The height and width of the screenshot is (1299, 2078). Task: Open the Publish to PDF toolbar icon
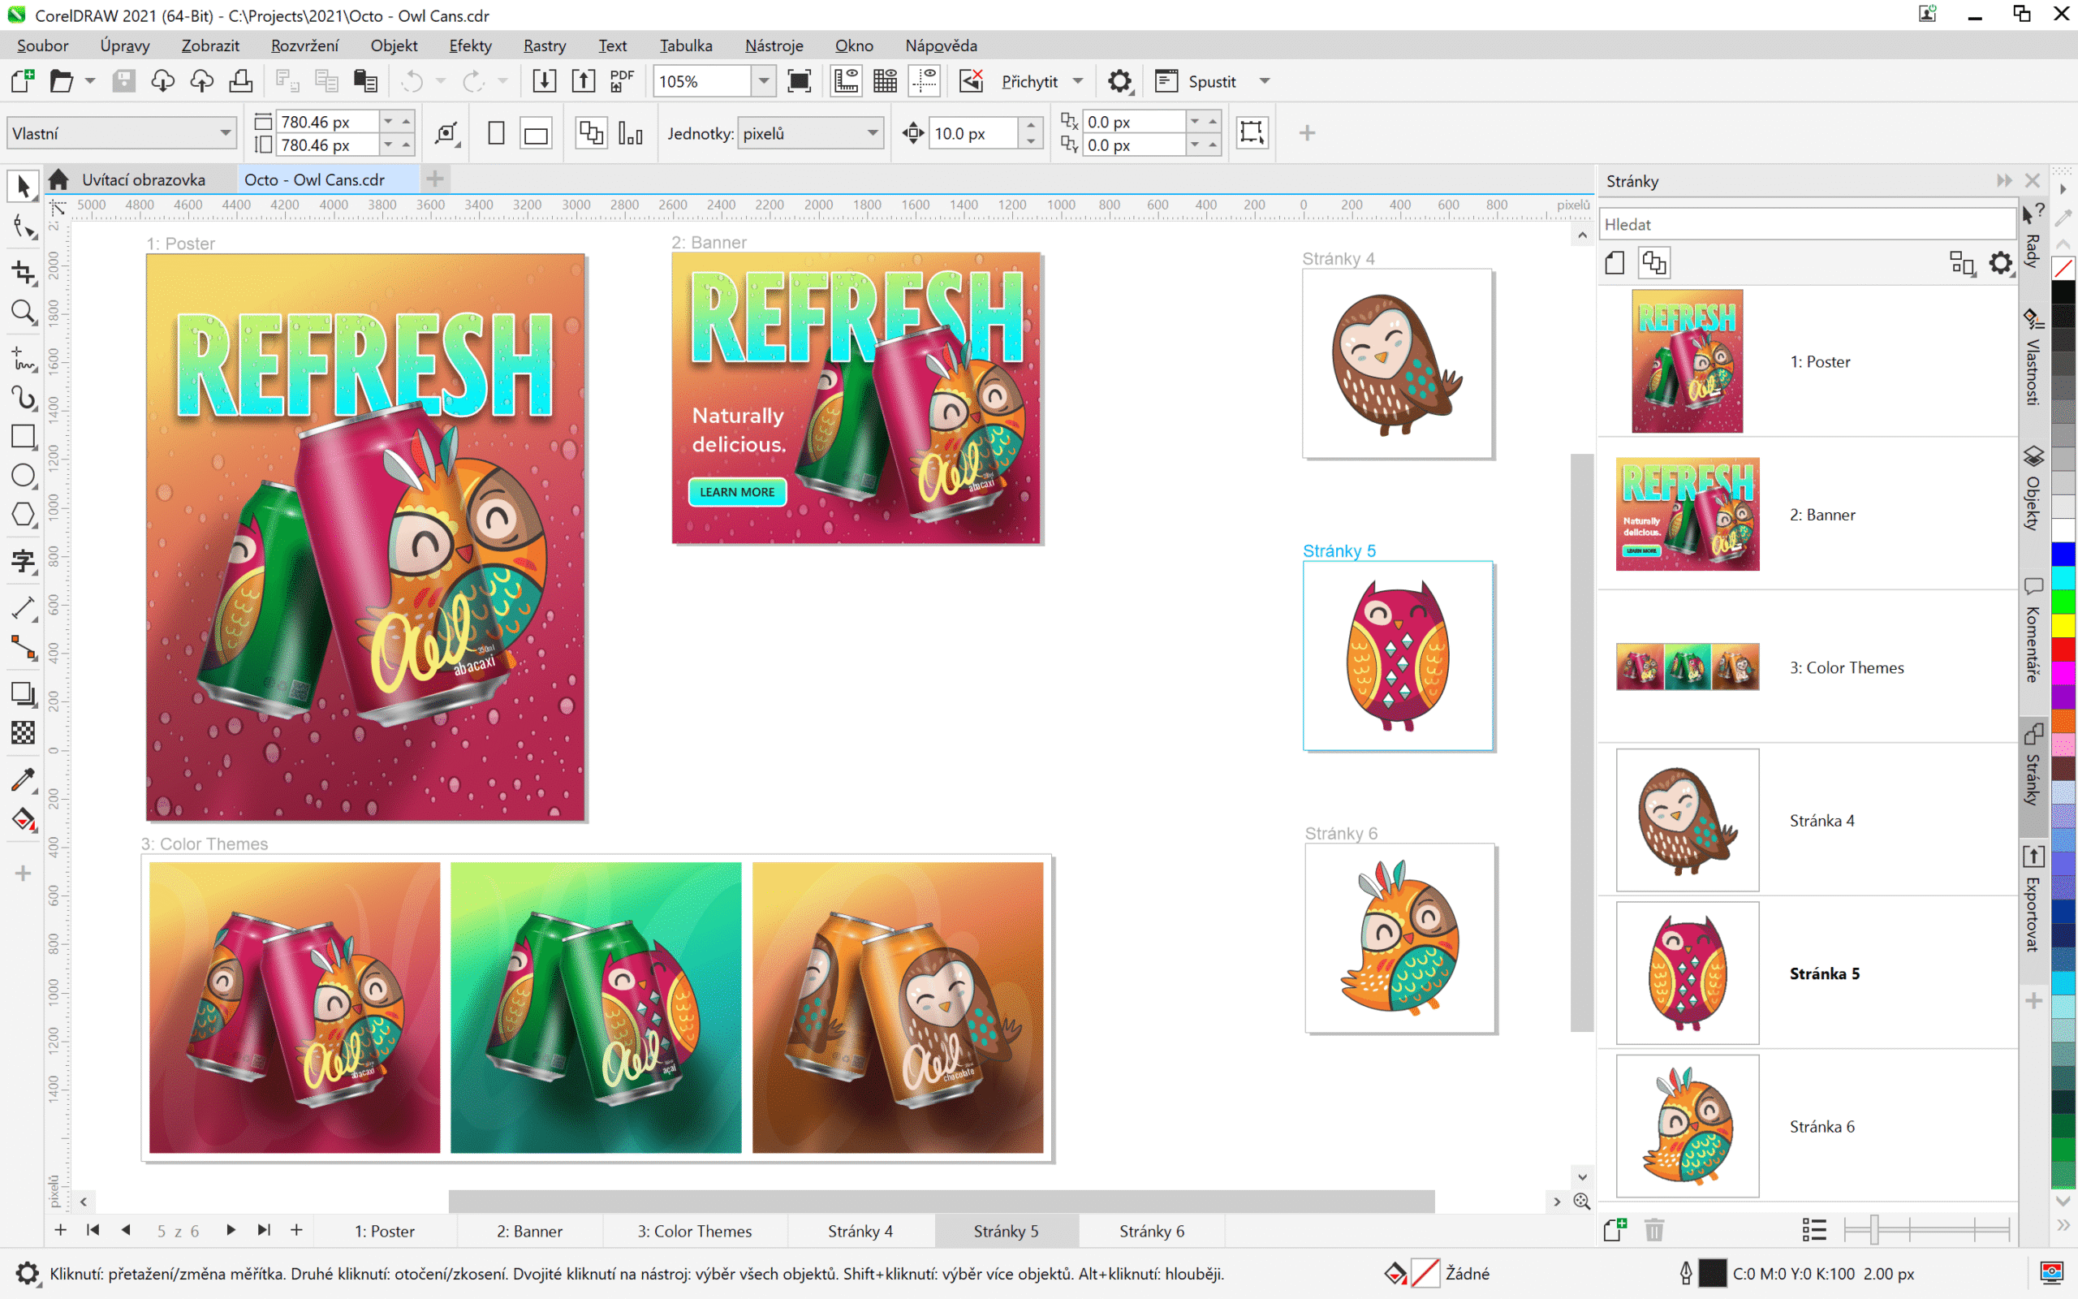pos(621,80)
